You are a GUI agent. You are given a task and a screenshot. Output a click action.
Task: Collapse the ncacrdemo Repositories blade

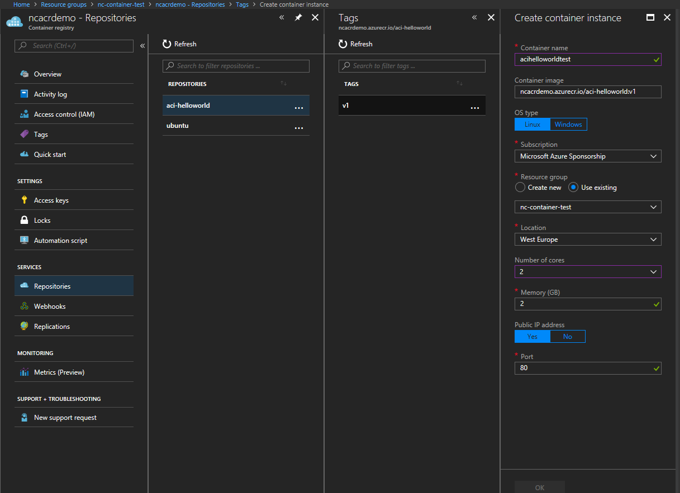tap(282, 17)
